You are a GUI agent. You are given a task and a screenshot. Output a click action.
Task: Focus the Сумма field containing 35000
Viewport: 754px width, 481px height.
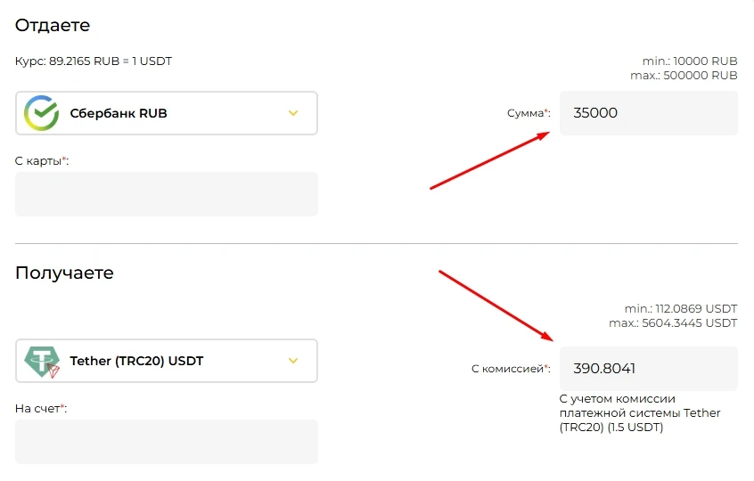pyautogui.click(x=648, y=113)
